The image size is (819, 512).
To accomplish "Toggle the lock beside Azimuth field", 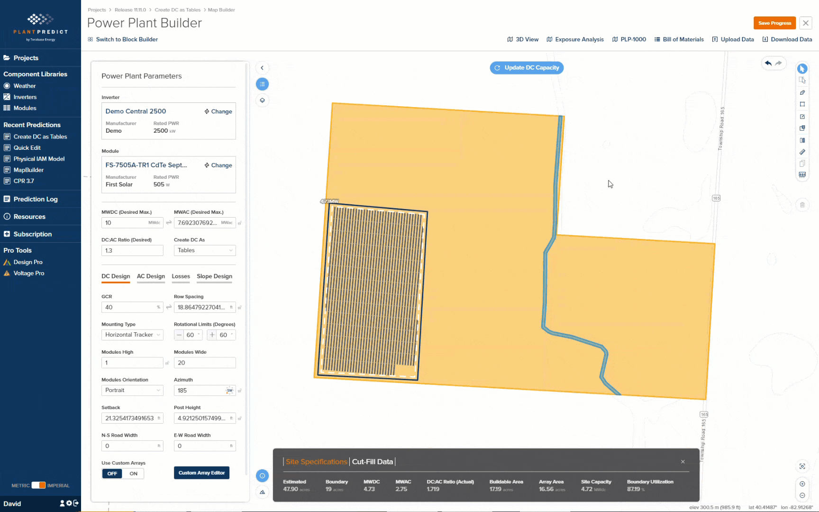I will [240, 391].
